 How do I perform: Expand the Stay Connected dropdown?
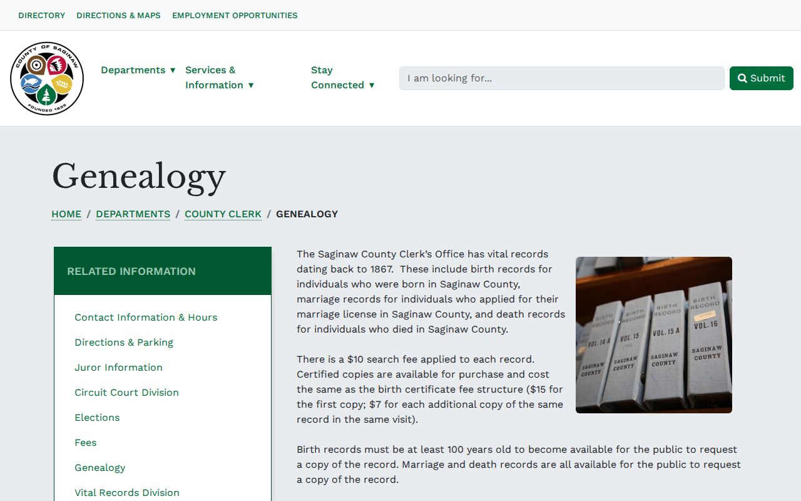coord(343,78)
